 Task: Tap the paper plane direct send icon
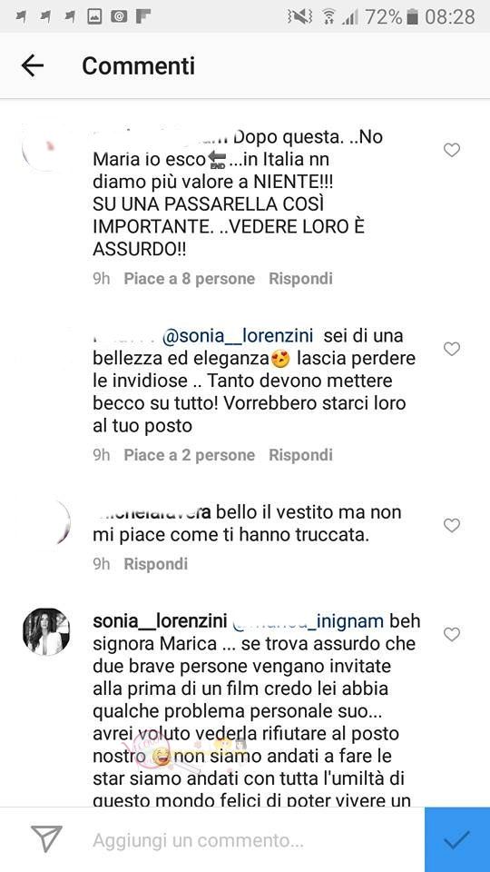pos(46,839)
